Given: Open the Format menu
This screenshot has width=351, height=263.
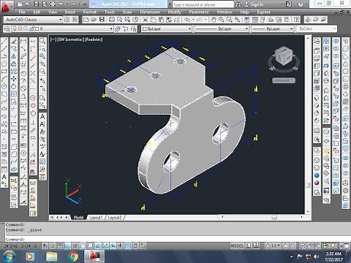Looking at the screenshot, I should (x=90, y=12).
